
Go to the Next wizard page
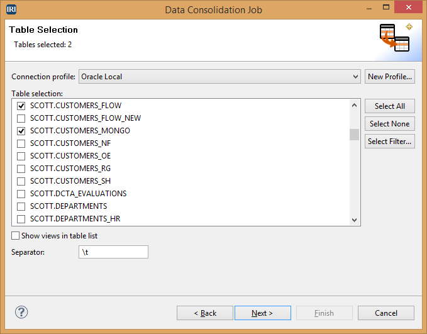click(x=263, y=313)
